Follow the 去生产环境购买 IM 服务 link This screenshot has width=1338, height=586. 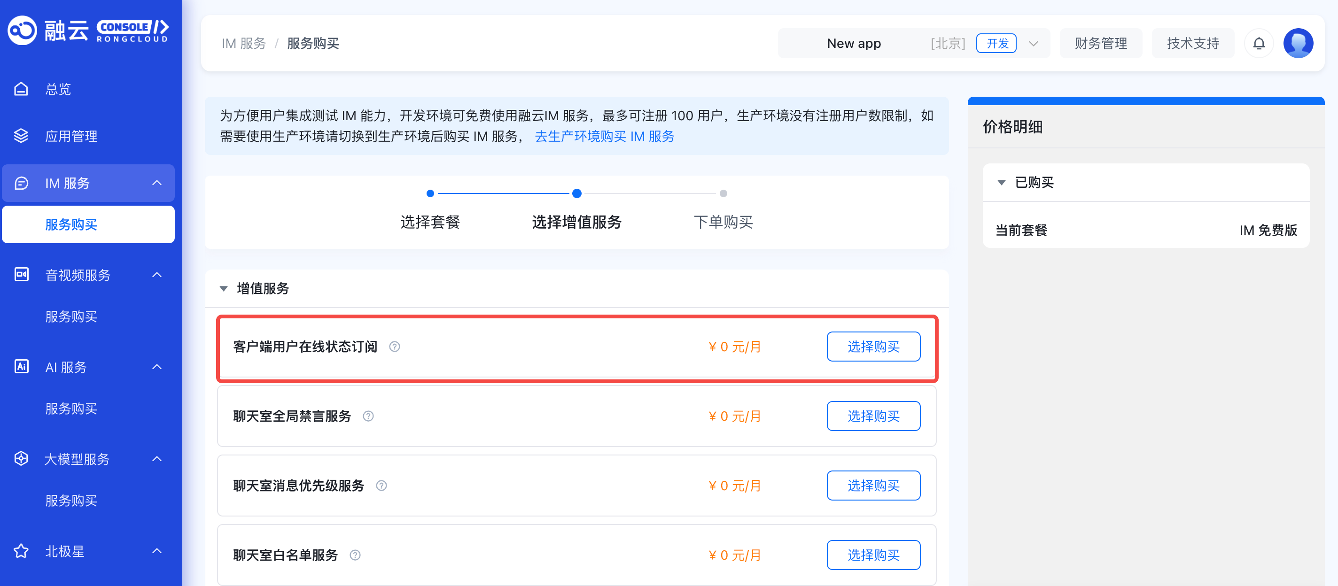coord(604,137)
